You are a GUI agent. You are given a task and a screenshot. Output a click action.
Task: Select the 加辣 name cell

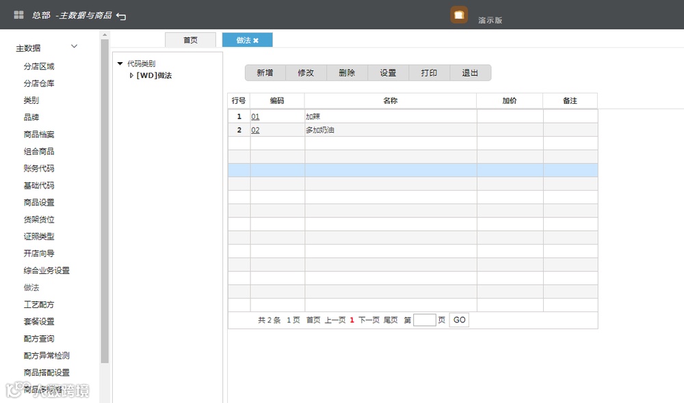[x=391, y=116]
